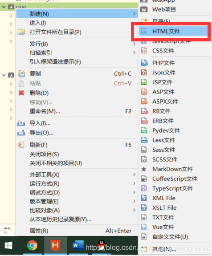
Task: Click the RB文件 icon
Action: [144, 111]
